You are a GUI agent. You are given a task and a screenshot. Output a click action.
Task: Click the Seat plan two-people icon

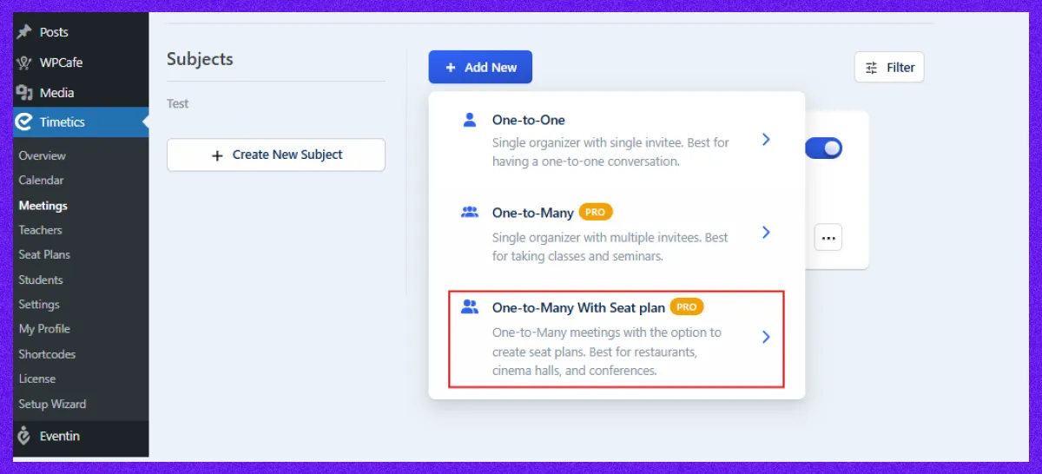point(470,306)
